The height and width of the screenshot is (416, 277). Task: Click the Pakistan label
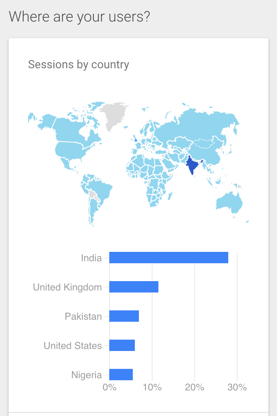[83, 316]
